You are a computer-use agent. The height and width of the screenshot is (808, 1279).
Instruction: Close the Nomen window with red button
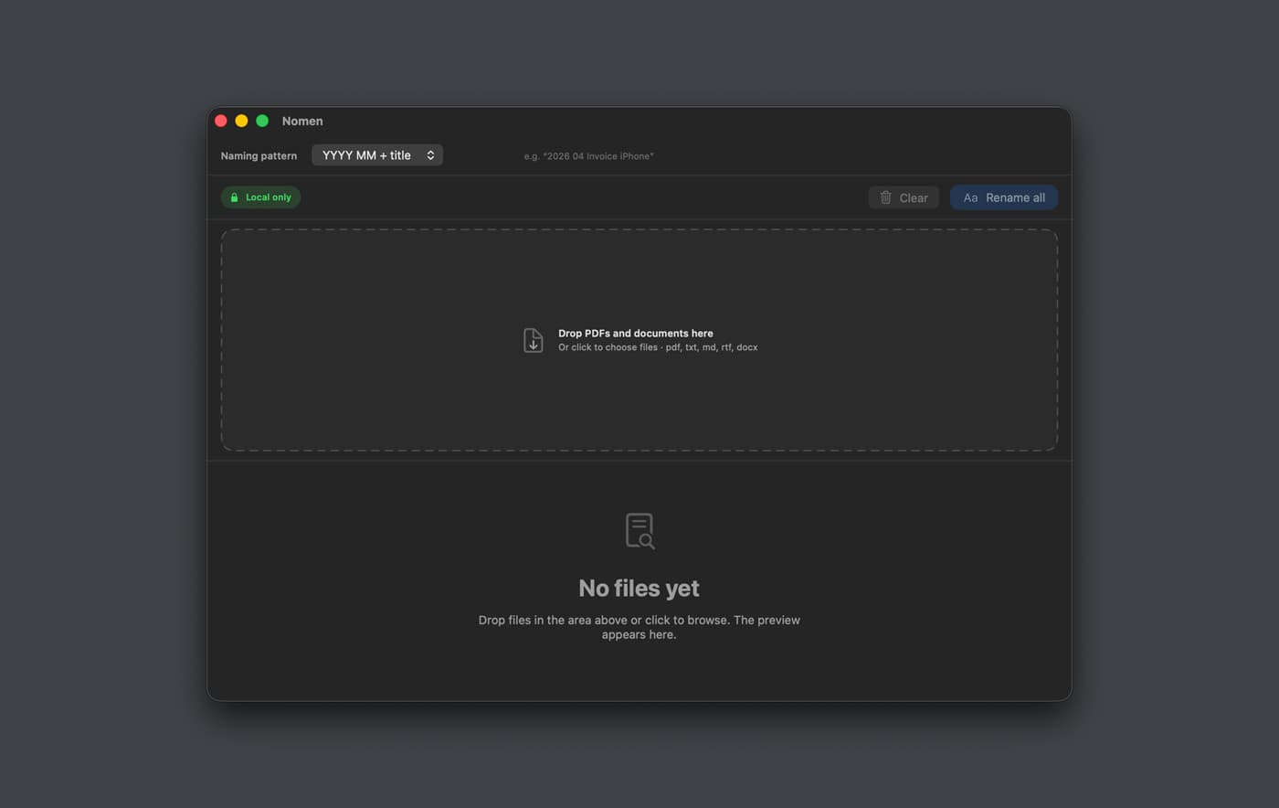click(x=221, y=121)
